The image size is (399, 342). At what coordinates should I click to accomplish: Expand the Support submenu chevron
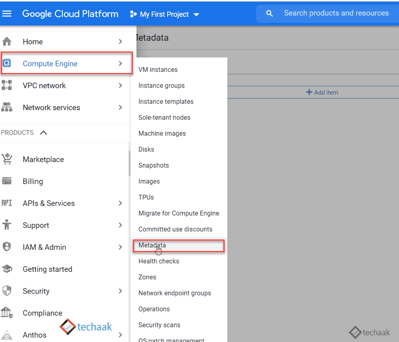coord(120,225)
